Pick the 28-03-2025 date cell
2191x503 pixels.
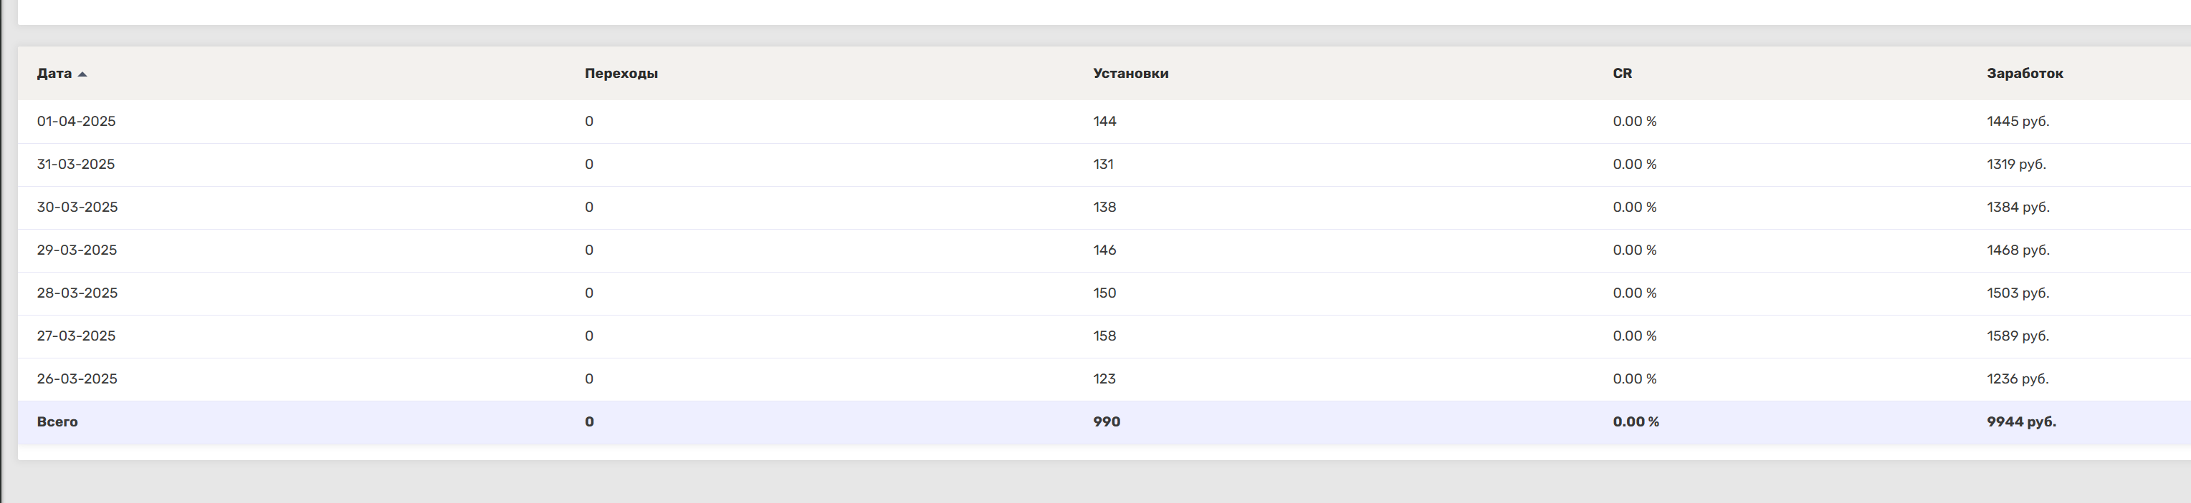[x=77, y=293]
